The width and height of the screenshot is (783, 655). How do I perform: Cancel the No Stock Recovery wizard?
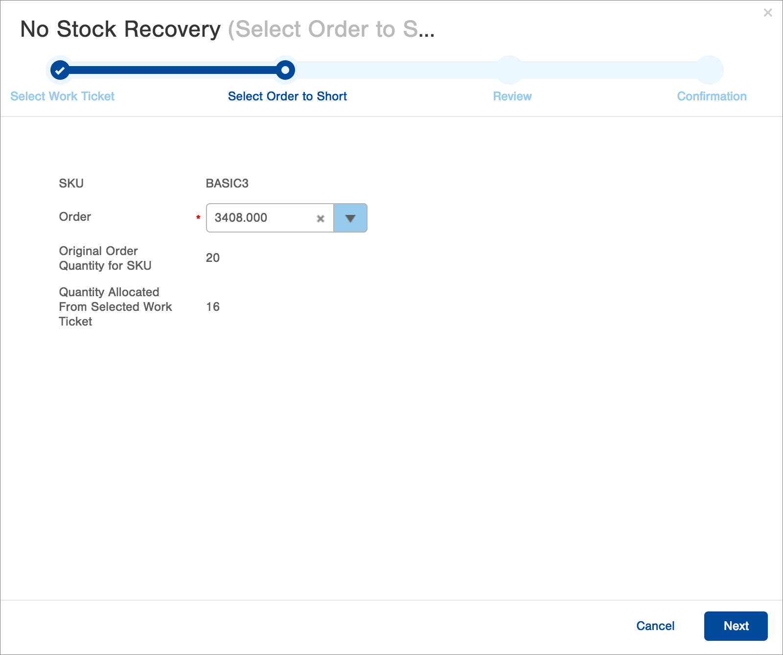click(x=655, y=626)
